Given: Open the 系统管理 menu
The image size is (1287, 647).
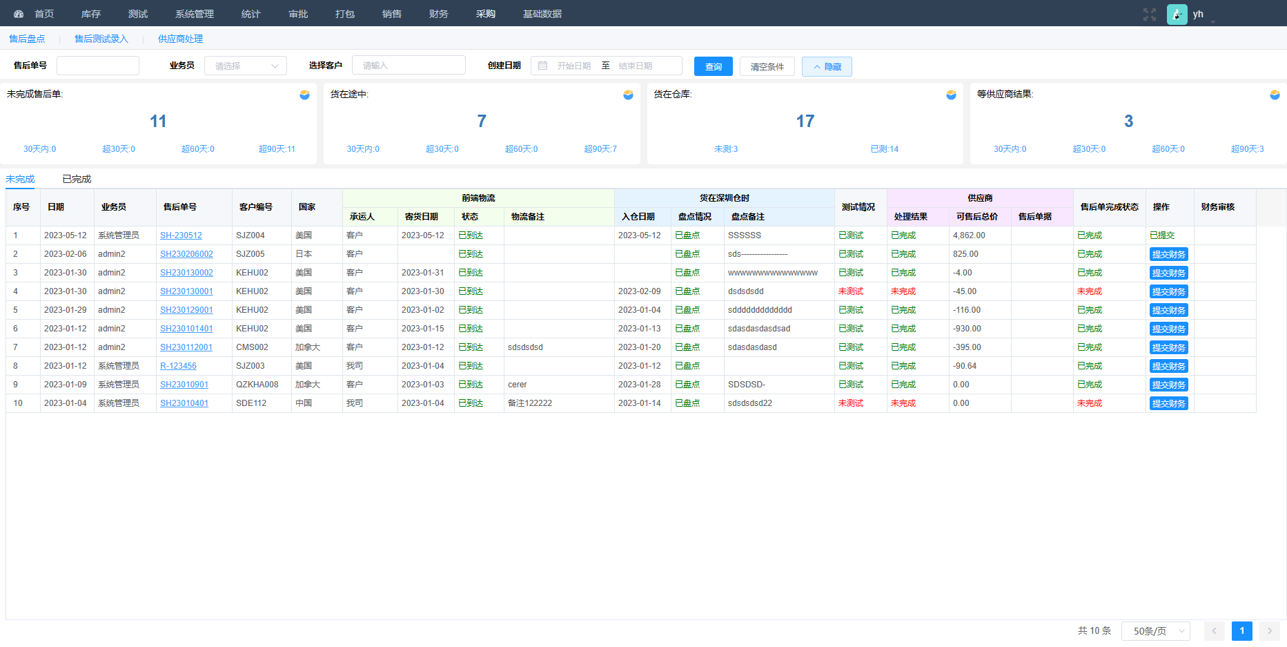Looking at the screenshot, I should pos(195,14).
